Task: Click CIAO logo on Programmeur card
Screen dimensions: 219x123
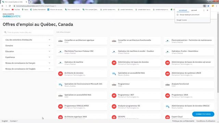Action: [114, 85]
